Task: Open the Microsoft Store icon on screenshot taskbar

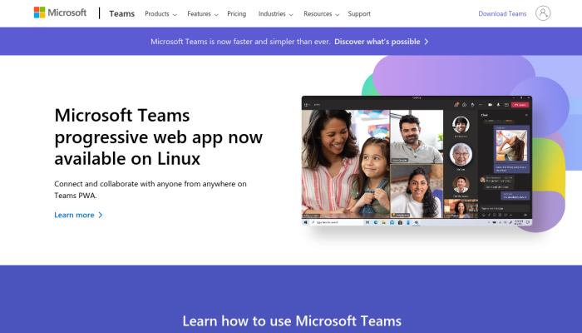Action: click(x=400, y=222)
